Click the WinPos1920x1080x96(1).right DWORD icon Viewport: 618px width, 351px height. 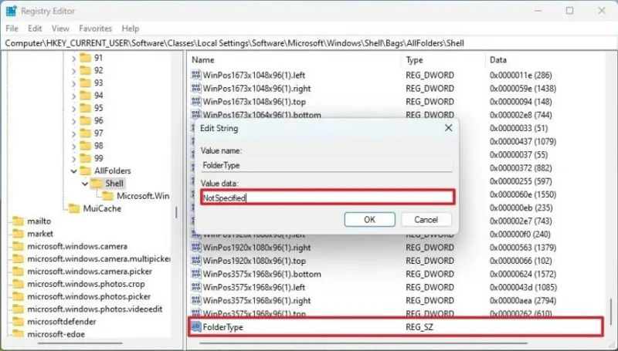[x=196, y=248]
